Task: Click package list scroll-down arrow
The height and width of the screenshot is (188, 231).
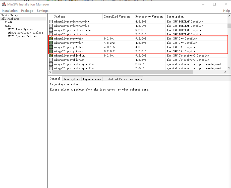Action: tap(229, 68)
